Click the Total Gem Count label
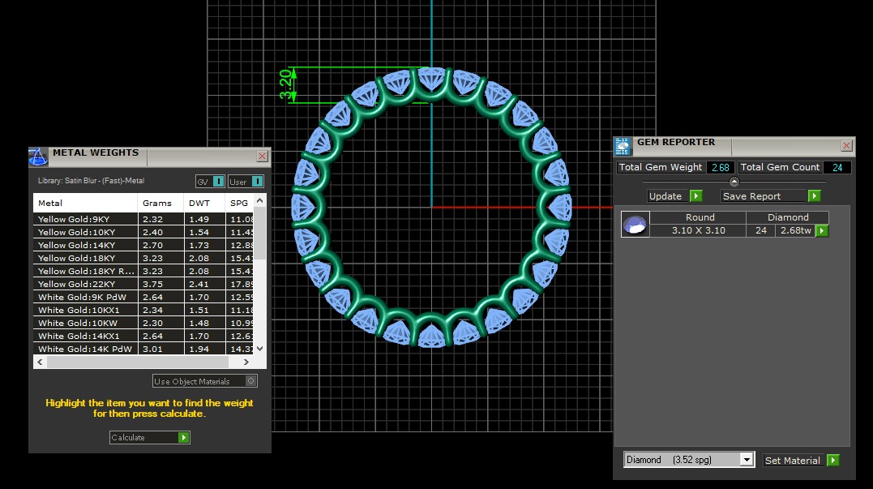Screen dimensions: 873x489 point(780,167)
